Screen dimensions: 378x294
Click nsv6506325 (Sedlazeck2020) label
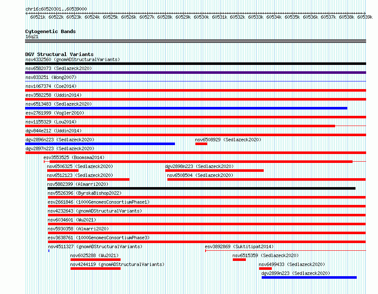[x=80, y=166]
